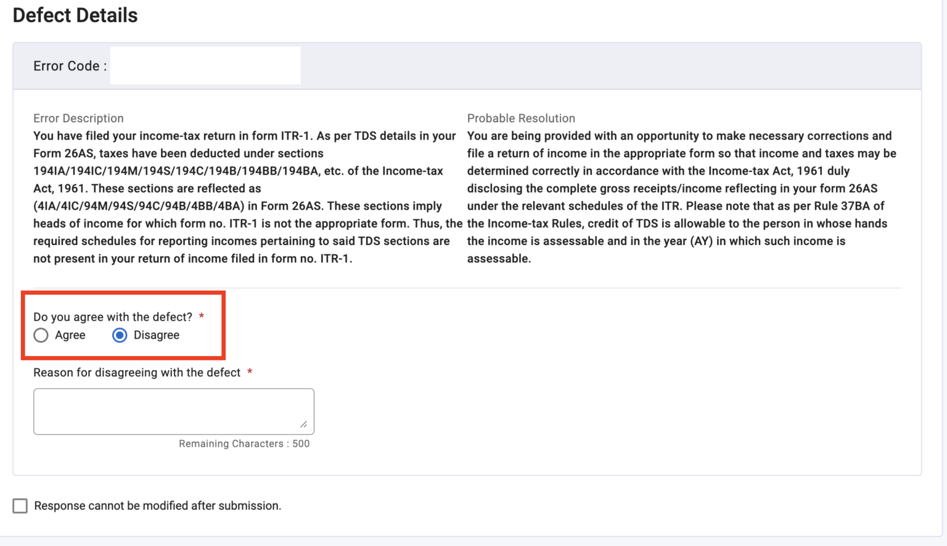Viewport: 947px width, 546px height.
Task: Click the 'Error Description' heading
Action: pyautogui.click(x=78, y=118)
